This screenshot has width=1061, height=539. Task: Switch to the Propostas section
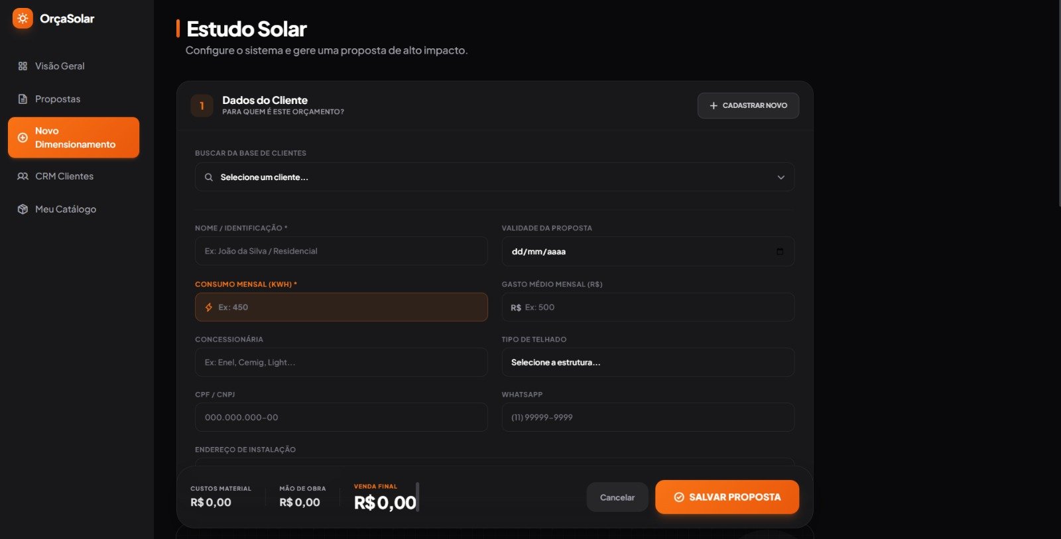click(x=58, y=98)
